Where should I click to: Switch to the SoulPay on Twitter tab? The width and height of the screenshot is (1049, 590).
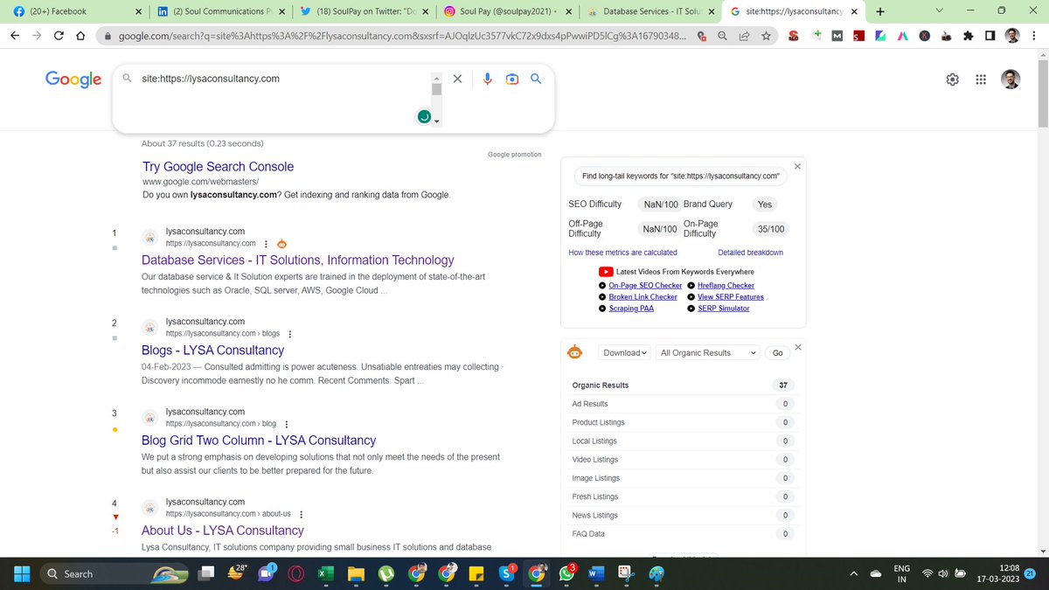pyautogui.click(x=363, y=11)
